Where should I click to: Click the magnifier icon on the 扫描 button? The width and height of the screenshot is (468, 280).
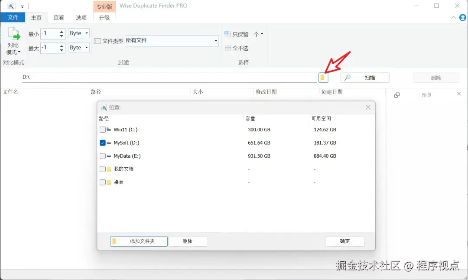pos(348,77)
